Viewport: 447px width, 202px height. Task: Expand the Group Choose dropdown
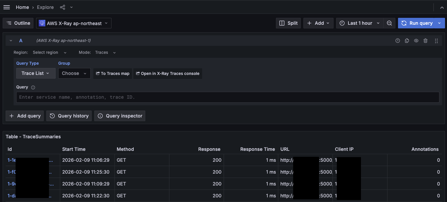coord(74,73)
